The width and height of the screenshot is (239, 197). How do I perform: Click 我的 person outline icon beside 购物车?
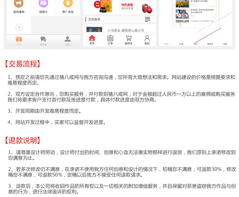147,40
